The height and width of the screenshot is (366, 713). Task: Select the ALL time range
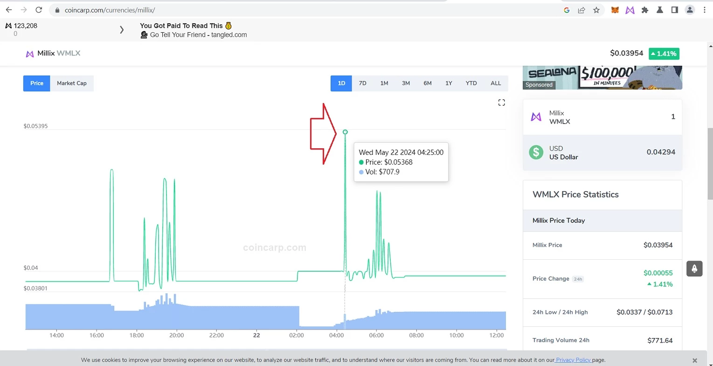496,83
